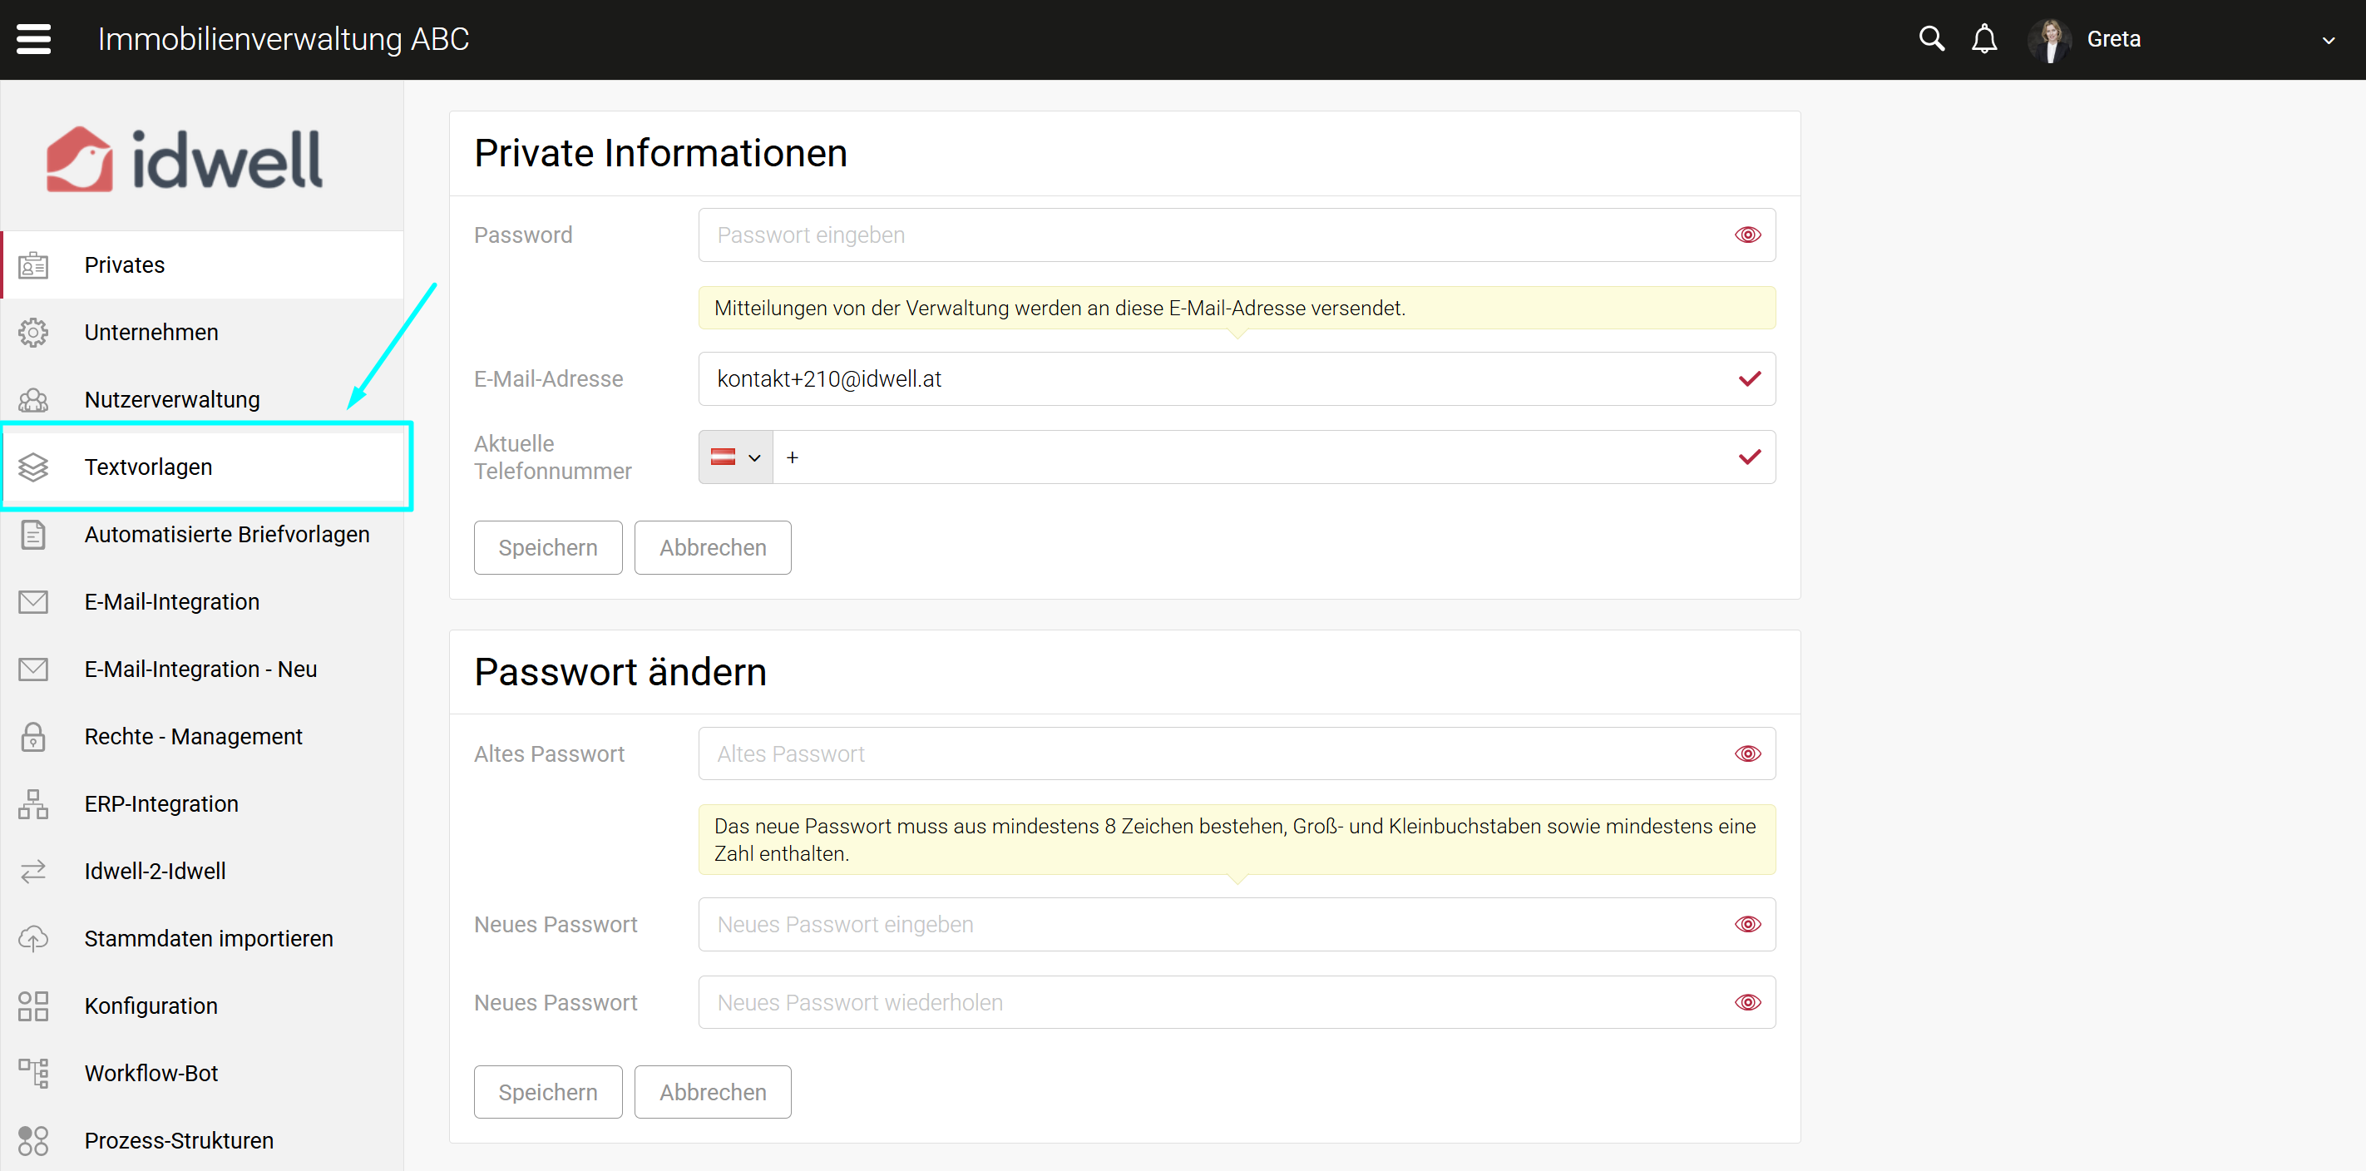
Task: Click the Greta username label
Action: click(2113, 39)
